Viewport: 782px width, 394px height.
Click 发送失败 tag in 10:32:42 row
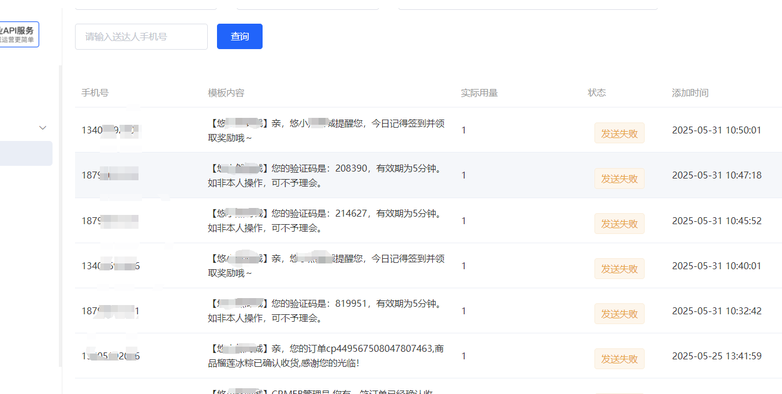(x=619, y=314)
